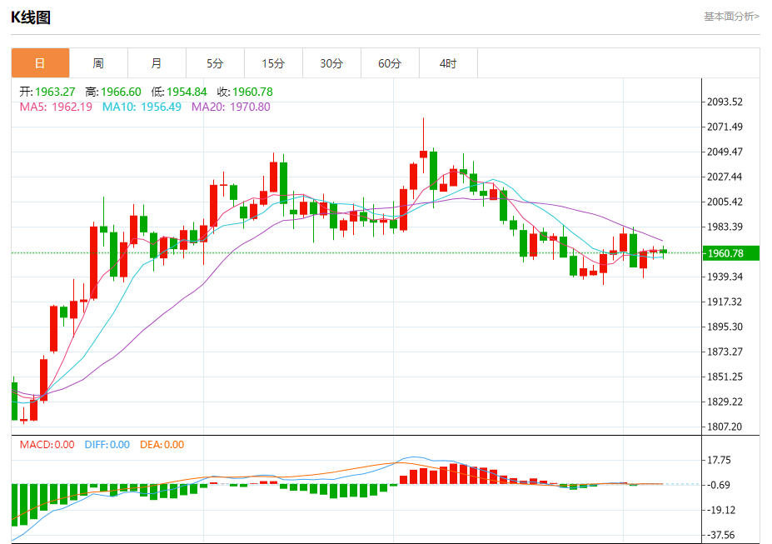The height and width of the screenshot is (544, 772).
Task: Click the MA5: 1962.19 label
Action: (56, 107)
